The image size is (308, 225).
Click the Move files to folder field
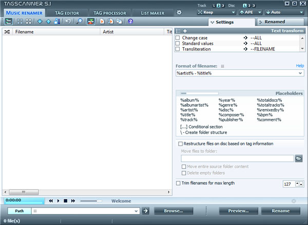tap(237, 158)
